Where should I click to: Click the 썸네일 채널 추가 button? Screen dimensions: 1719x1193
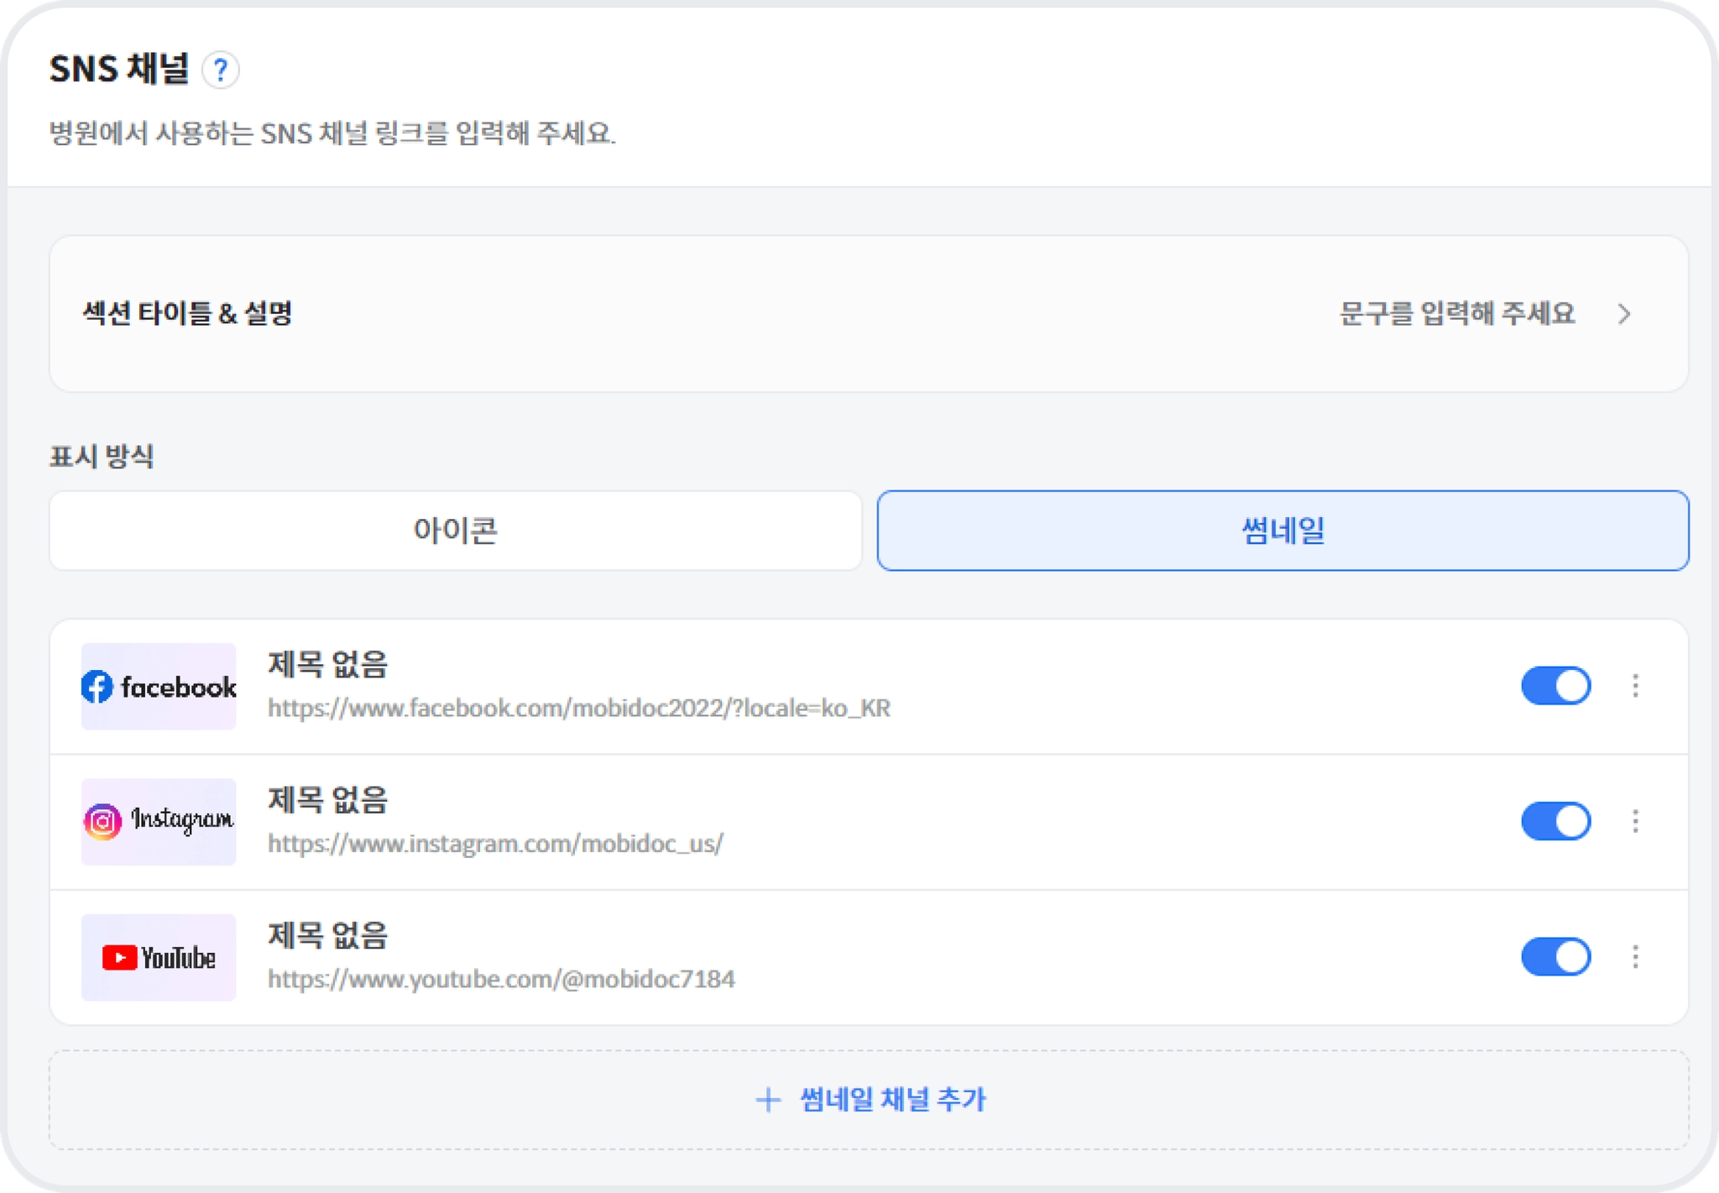pyautogui.click(x=892, y=1100)
